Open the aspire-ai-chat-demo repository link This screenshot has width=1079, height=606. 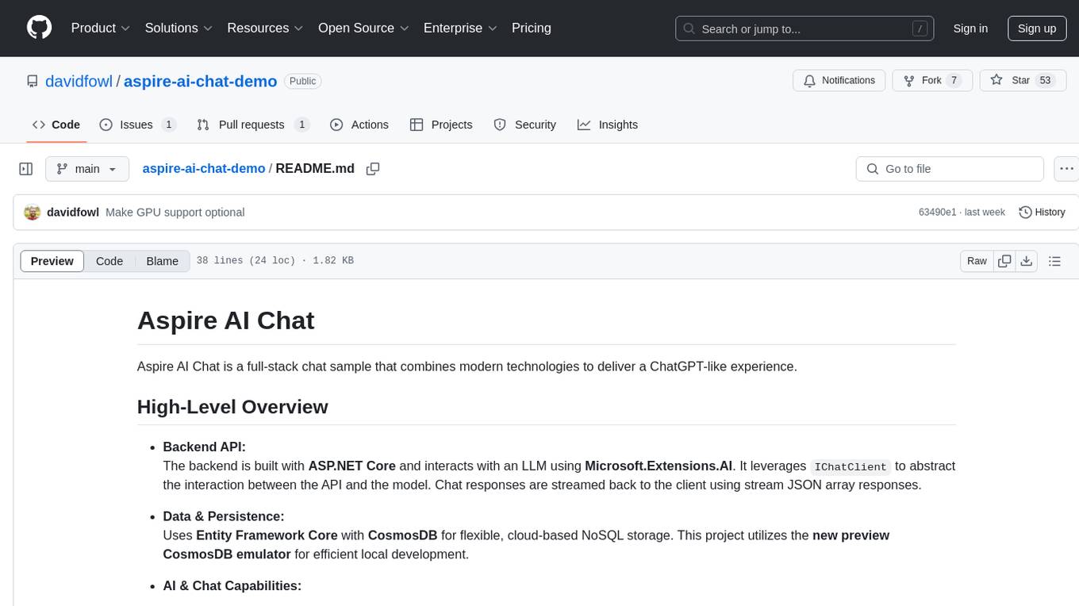(201, 81)
